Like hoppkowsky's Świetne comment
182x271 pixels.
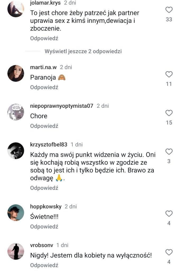click(x=169, y=214)
